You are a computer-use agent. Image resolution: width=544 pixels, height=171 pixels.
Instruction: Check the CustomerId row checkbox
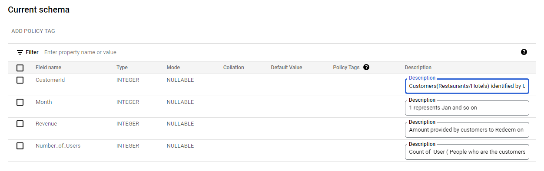pos(20,80)
